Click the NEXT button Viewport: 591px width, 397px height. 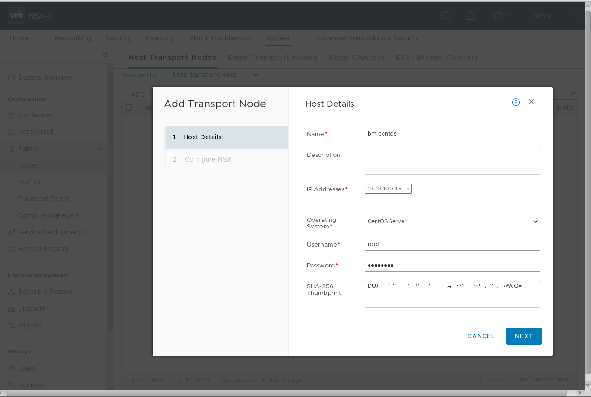tap(524, 336)
